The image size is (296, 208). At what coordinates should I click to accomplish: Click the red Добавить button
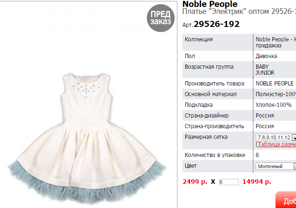coord(286,200)
